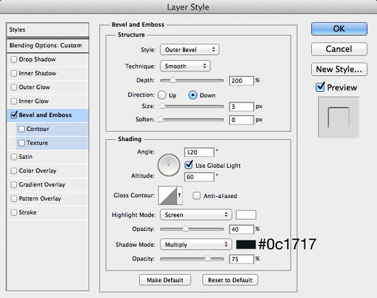This screenshot has height=298, width=377.
Task: Tick the Inner Glow checkbox
Action: point(14,101)
